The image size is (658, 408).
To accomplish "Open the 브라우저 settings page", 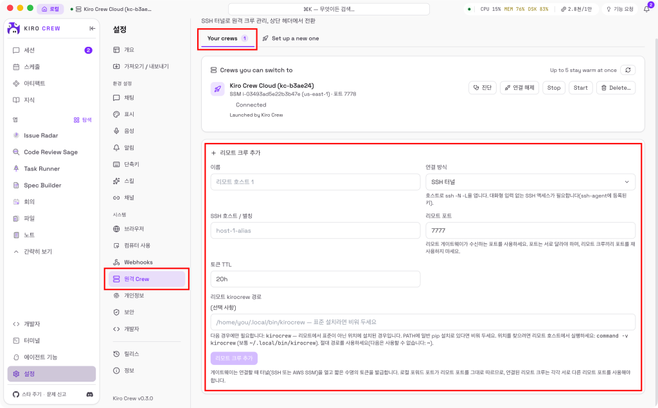I will coord(147,229).
